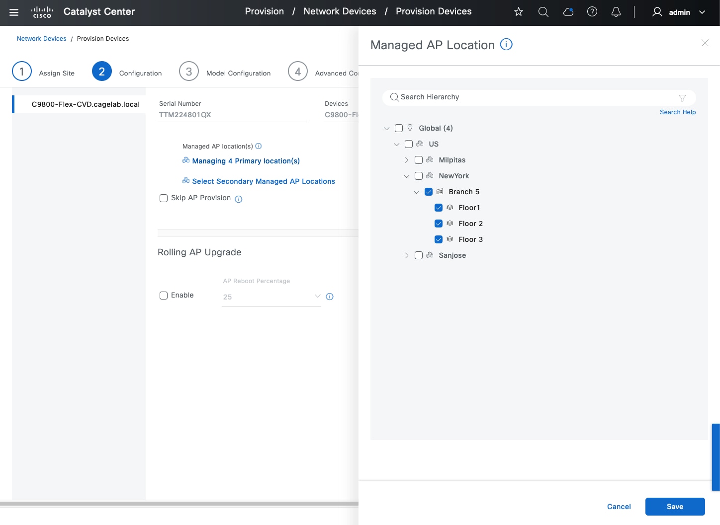The image size is (720, 525).
Task: Open the help question mark icon
Action: click(592, 12)
